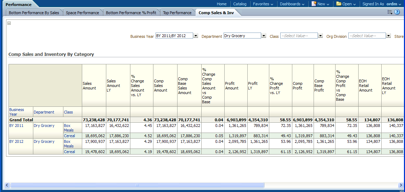Select the Top Performance tab

click(x=177, y=13)
